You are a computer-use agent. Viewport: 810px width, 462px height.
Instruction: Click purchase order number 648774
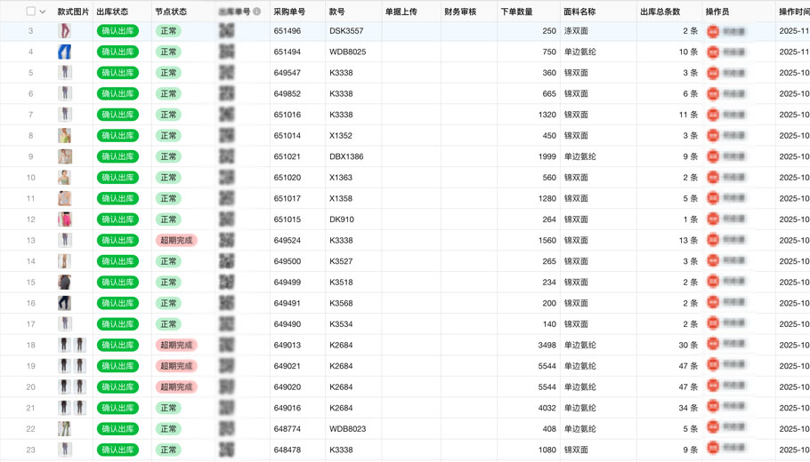(x=287, y=428)
